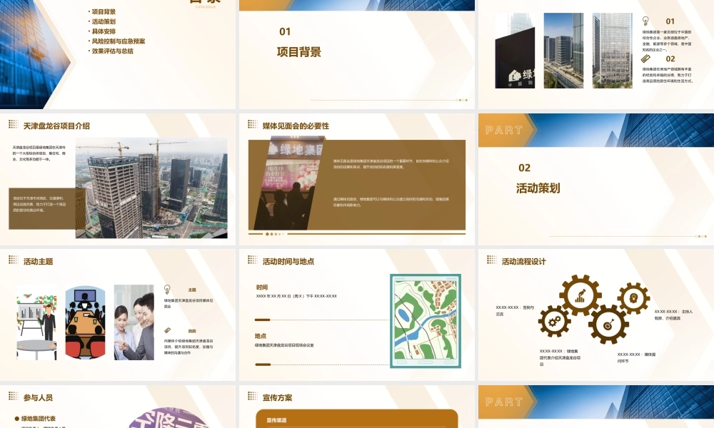
Task: Click PART label above 02 活动策划
Action: [504, 130]
